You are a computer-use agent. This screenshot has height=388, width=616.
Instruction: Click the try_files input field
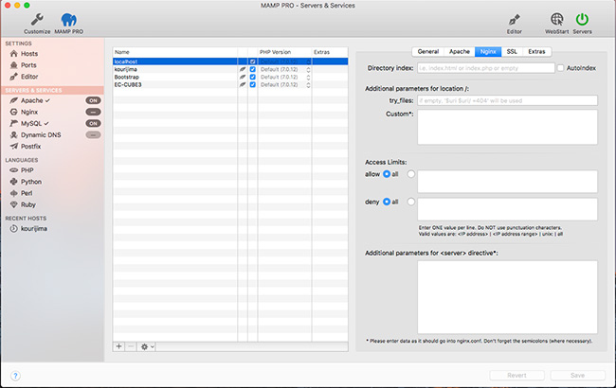point(508,100)
